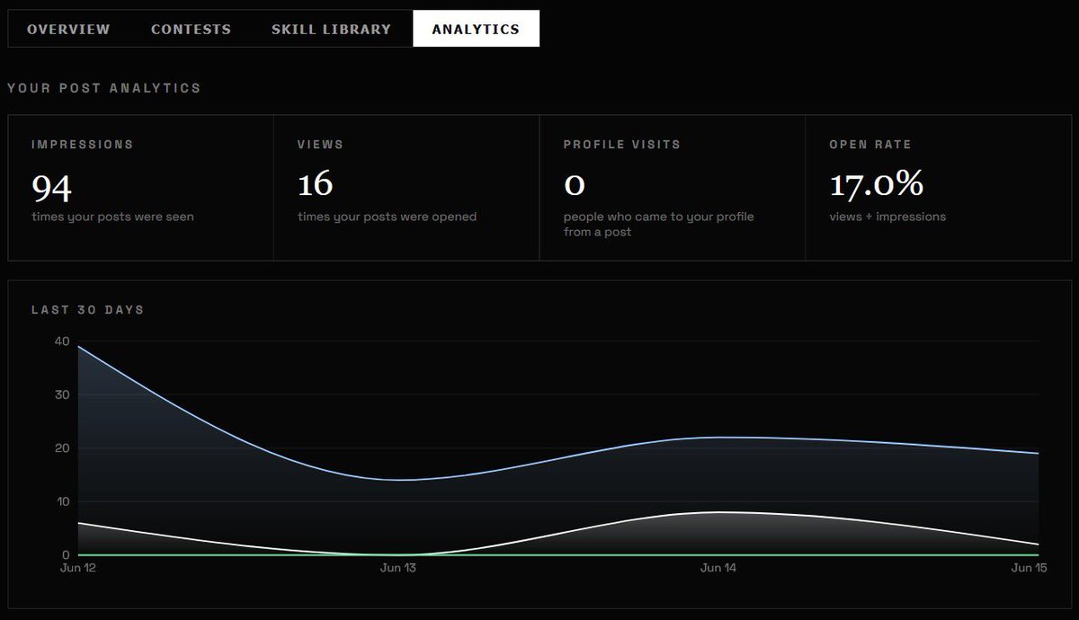Click the Open Rate value 17.0%
Viewport: 1079px width, 620px height.
(x=876, y=184)
